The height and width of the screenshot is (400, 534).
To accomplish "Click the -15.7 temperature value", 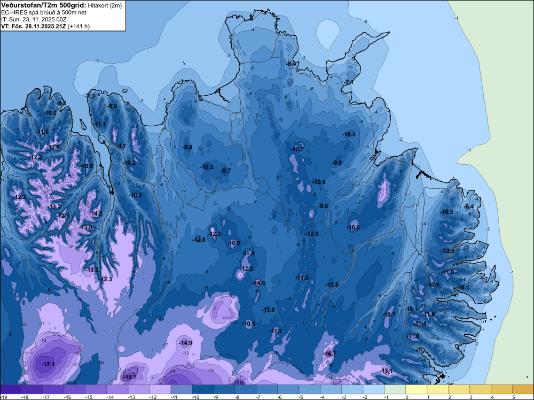I will pos(129,377).
